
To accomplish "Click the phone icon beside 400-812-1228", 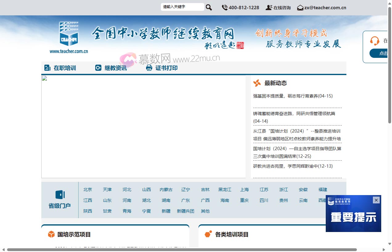I will 224,7.
